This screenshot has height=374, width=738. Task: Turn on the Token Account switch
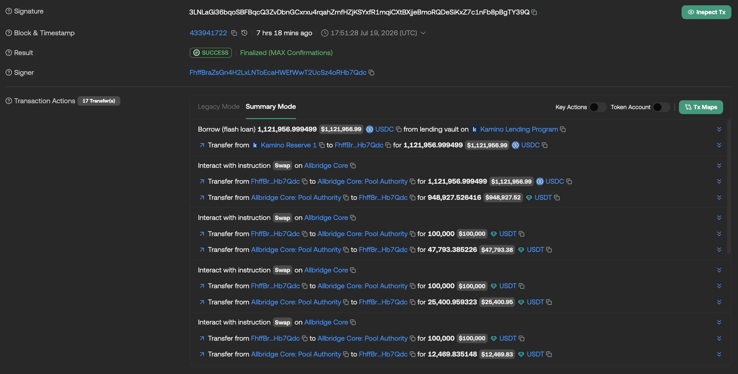(x=661, y=107)
